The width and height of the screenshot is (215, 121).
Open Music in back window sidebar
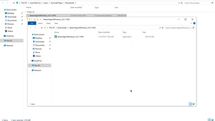10,28
